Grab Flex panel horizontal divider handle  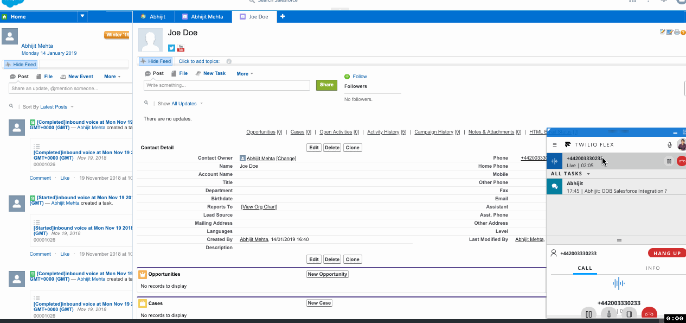click(x=619, y=240)
